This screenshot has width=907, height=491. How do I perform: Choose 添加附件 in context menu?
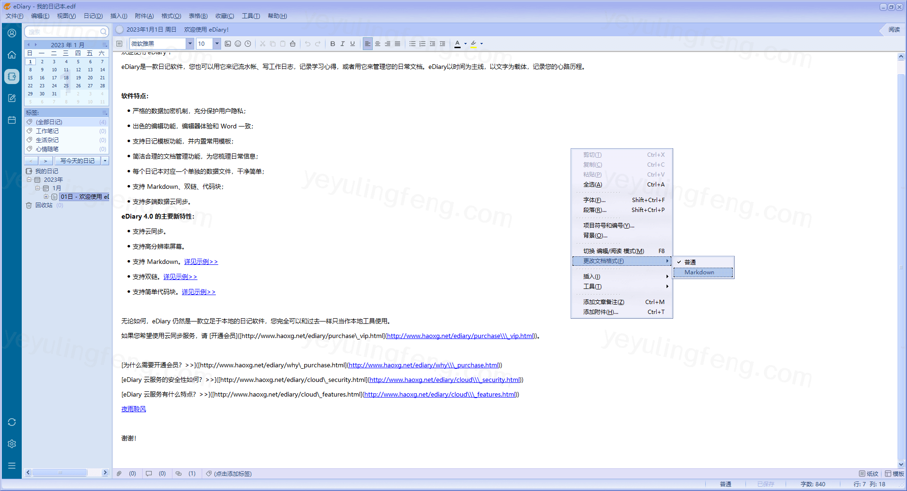point(622,312)
